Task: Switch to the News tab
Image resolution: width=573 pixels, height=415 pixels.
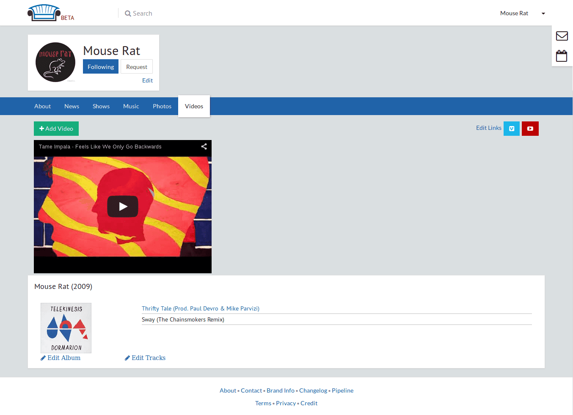Action: (x=72, y=106)
